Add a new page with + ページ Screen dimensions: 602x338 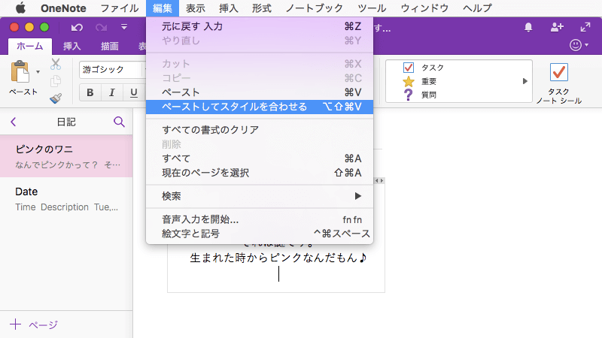[34, 324]
